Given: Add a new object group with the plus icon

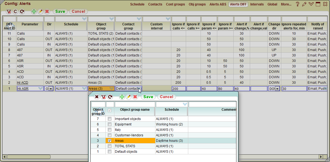Looking at the screenshot, I should coord(122,97).
